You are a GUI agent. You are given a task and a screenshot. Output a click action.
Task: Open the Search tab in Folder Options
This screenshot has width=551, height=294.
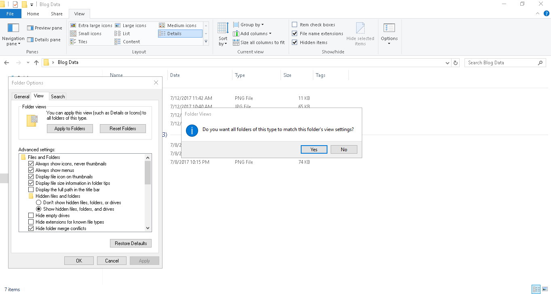tap(58, 96)
